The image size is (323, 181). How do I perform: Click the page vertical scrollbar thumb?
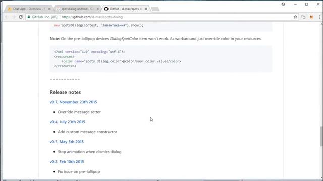321,136
